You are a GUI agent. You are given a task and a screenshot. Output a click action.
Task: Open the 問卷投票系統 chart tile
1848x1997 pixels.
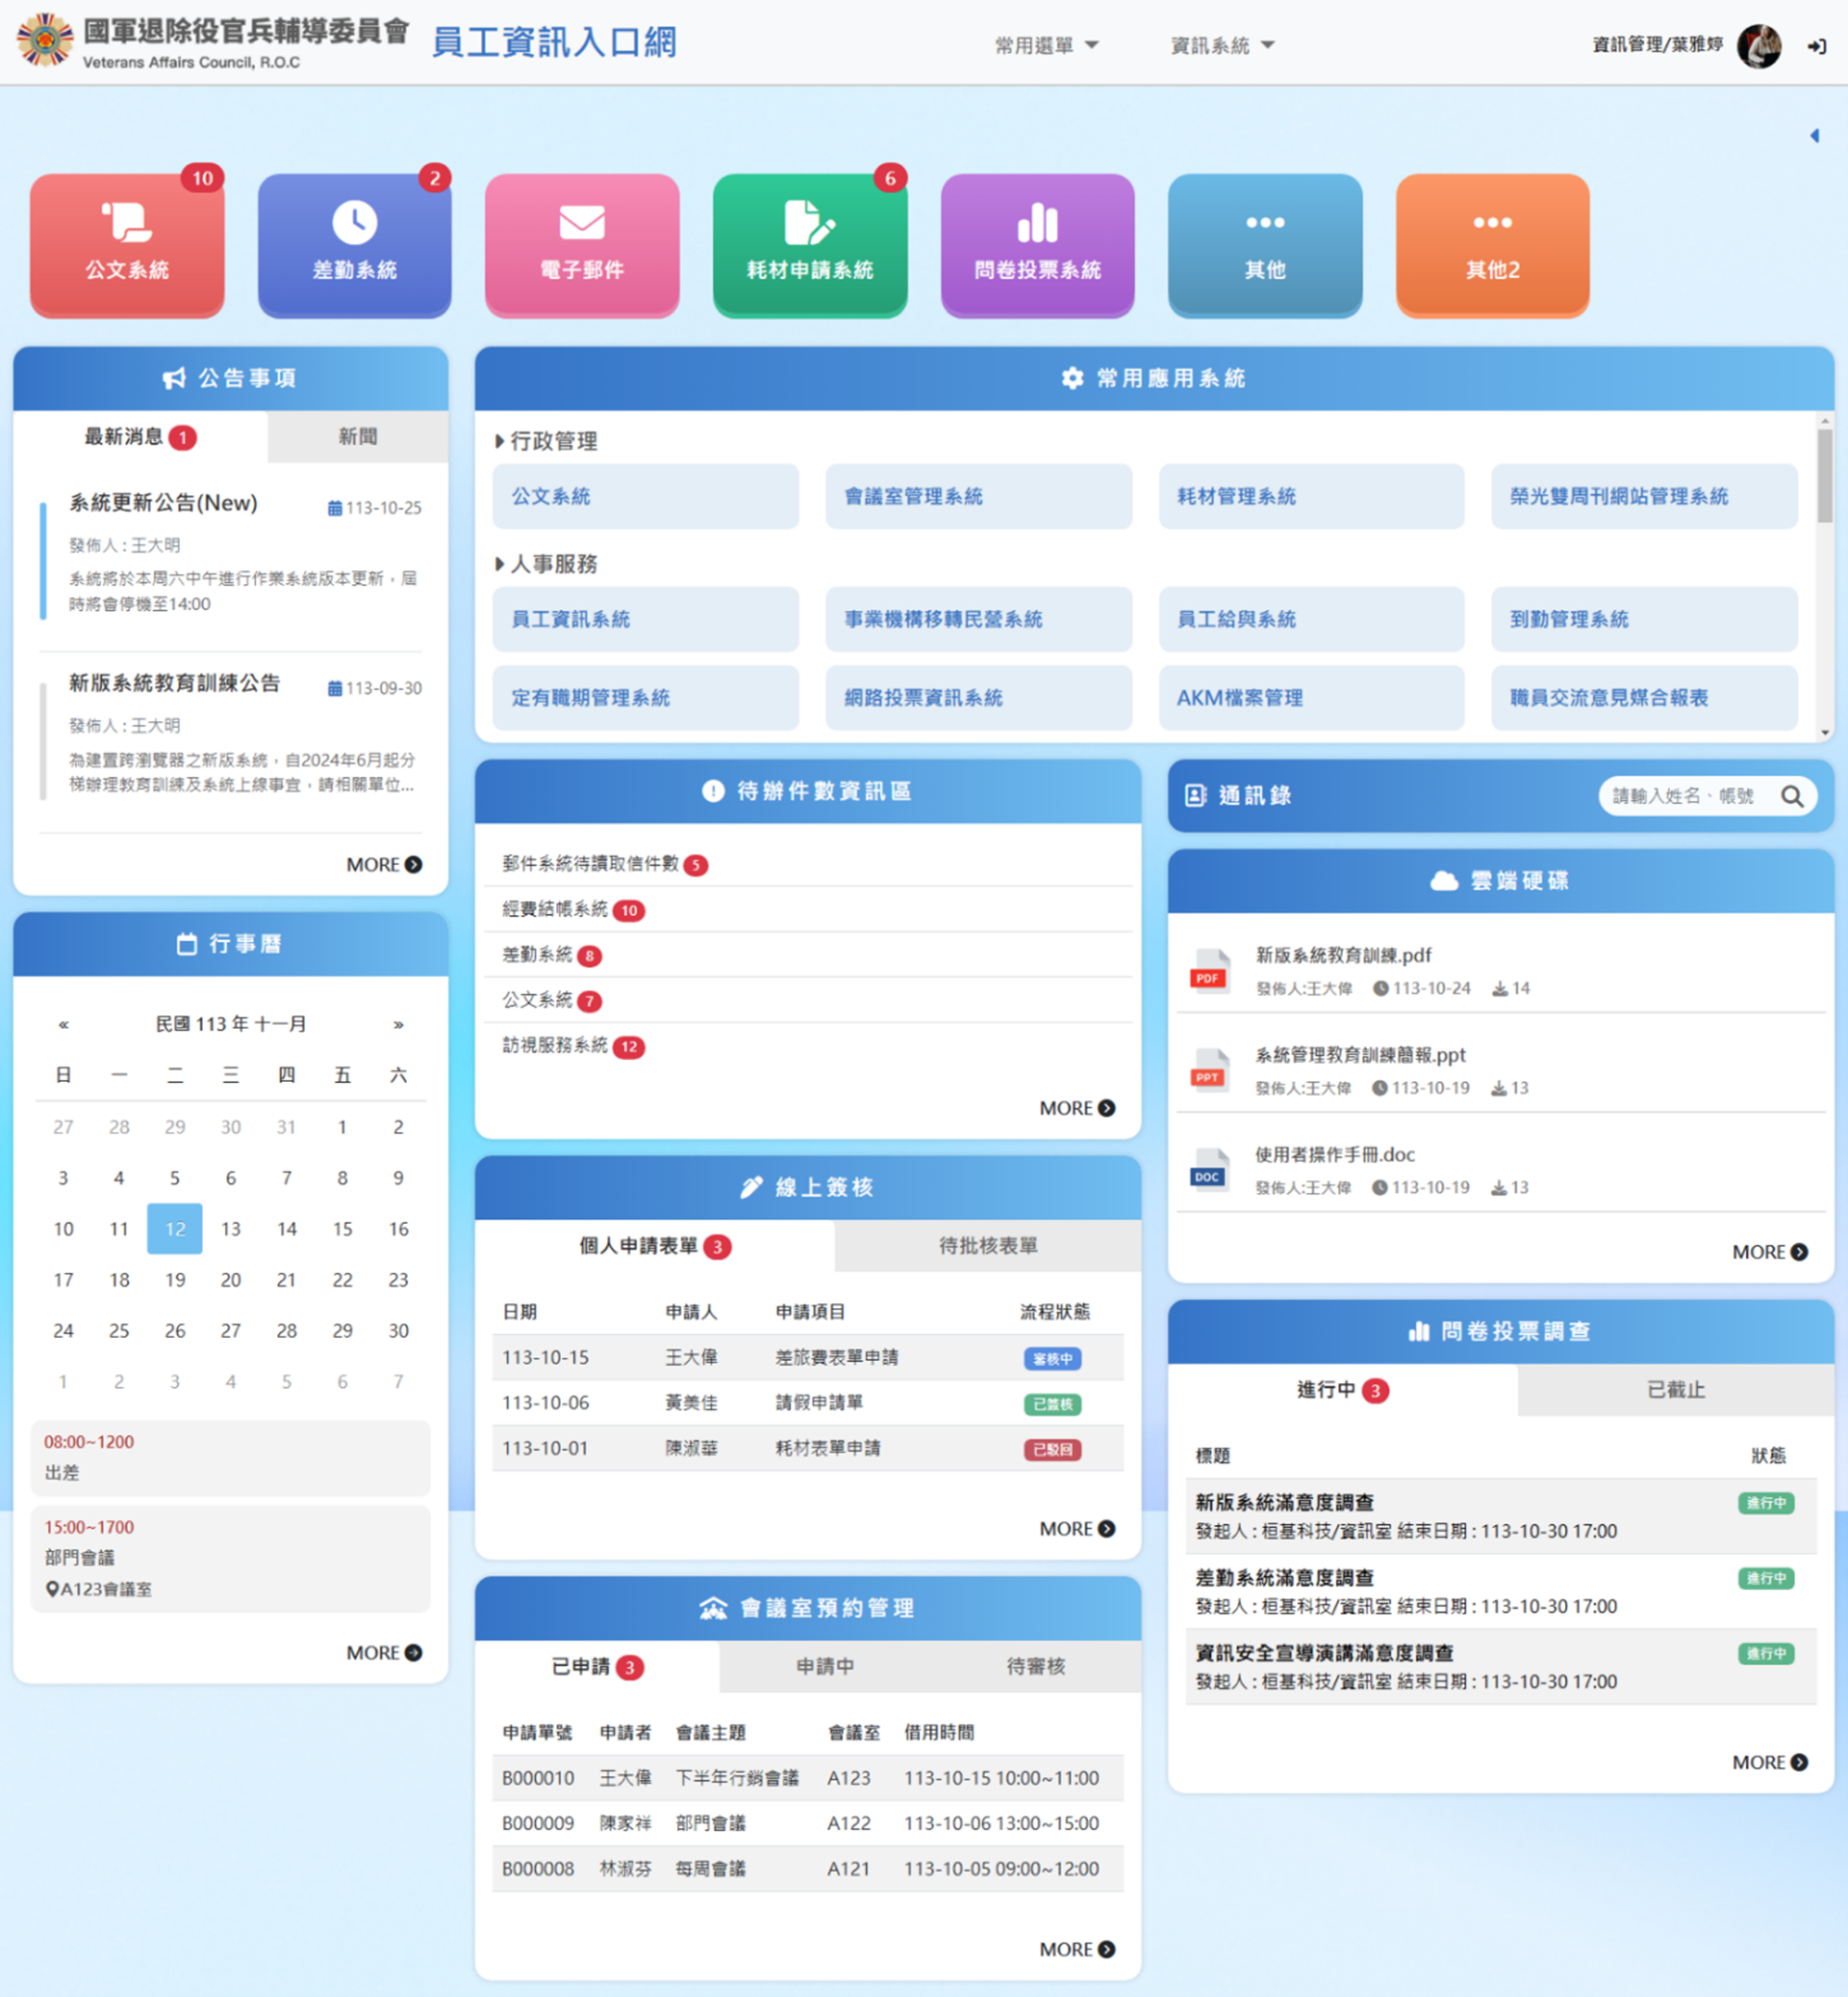(1037, 245)
